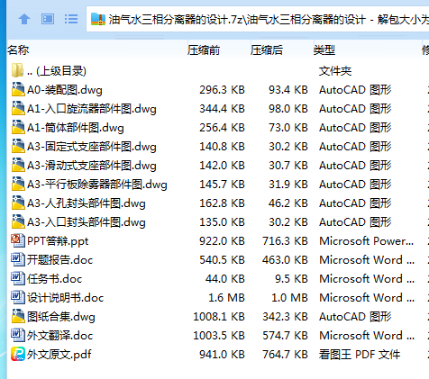Click the A0-装配图.dwg file icon
Viewport: 429px width, 379px height.
pyautogui.click(x=18, y=89)
